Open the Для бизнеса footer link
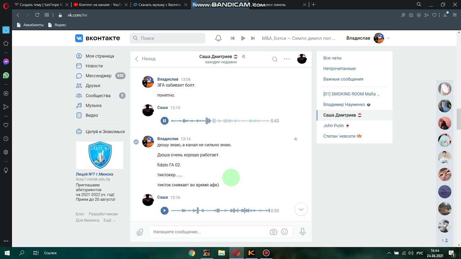The image size is (461, 259). point(88,220)
